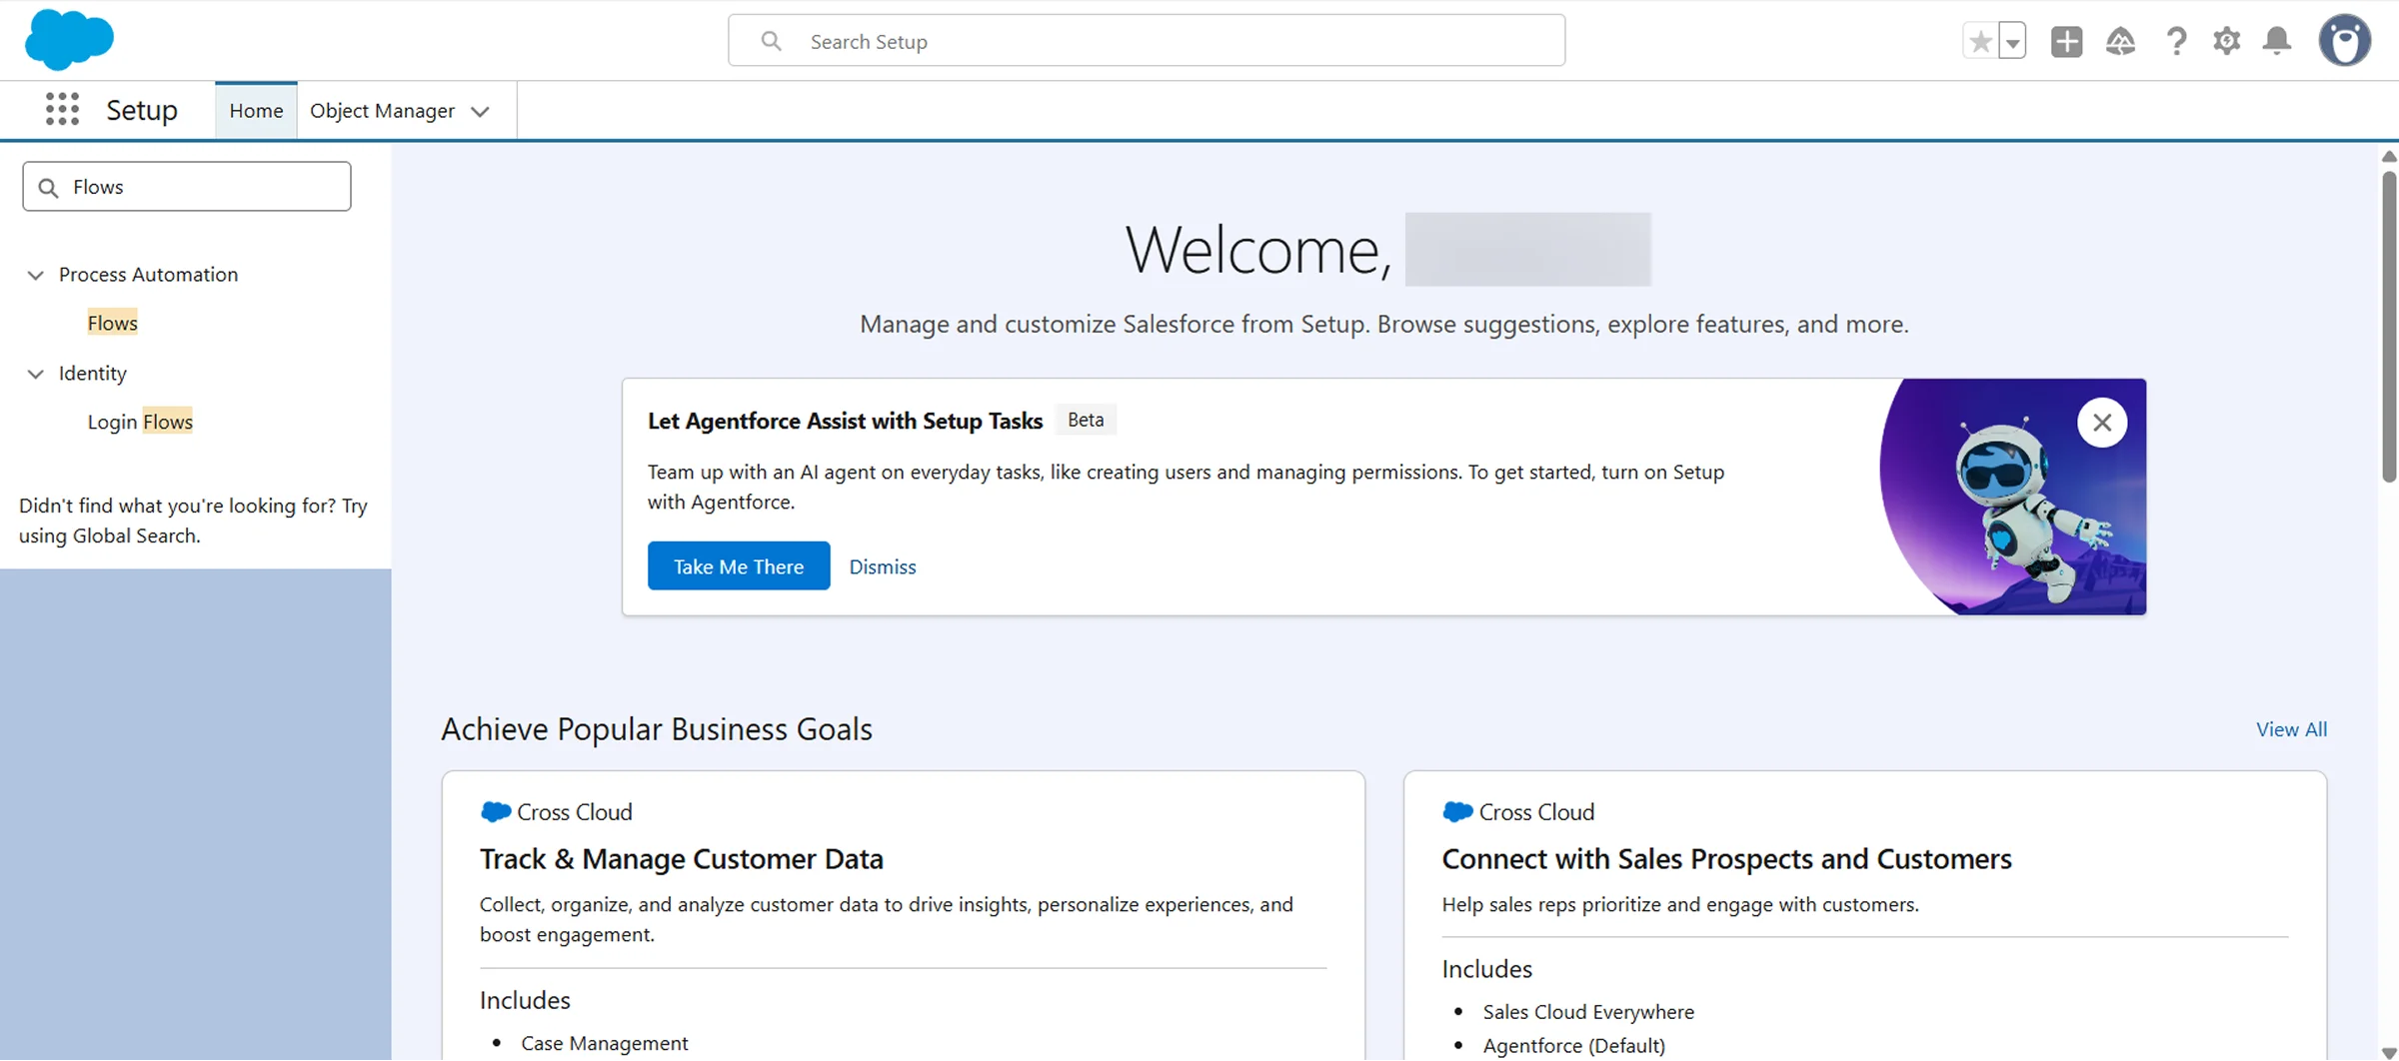Click the Salesforce cloud logo

pos(68,40)
